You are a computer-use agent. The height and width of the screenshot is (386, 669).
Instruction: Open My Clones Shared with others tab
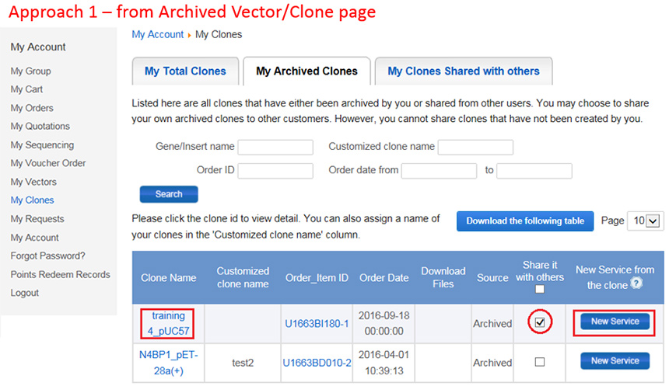(463, 71)
